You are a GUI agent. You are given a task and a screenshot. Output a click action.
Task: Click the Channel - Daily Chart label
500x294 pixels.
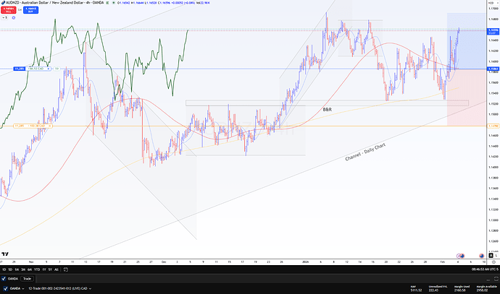(x=365, y=152)
